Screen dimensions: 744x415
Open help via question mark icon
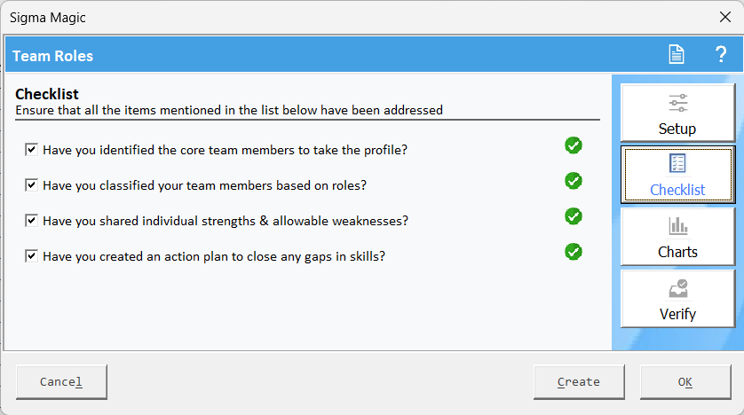(721, 54)
